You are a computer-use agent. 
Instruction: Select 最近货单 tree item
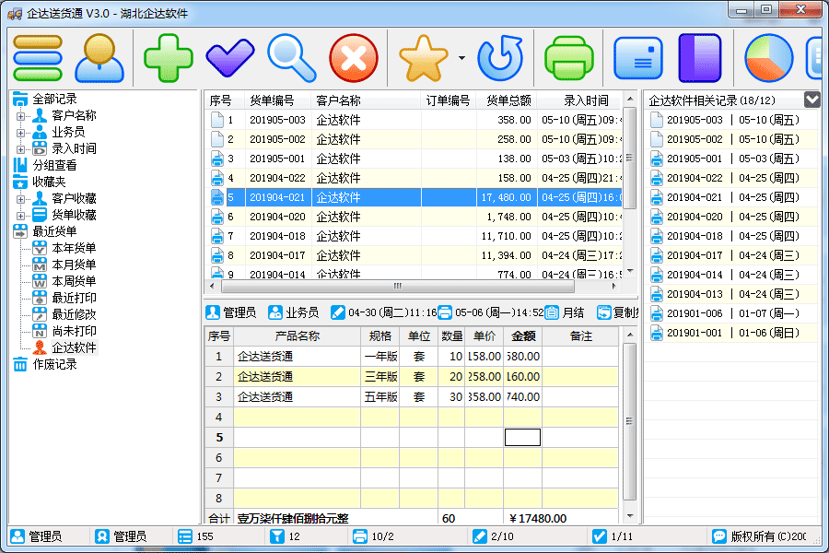tap(54, 231)
